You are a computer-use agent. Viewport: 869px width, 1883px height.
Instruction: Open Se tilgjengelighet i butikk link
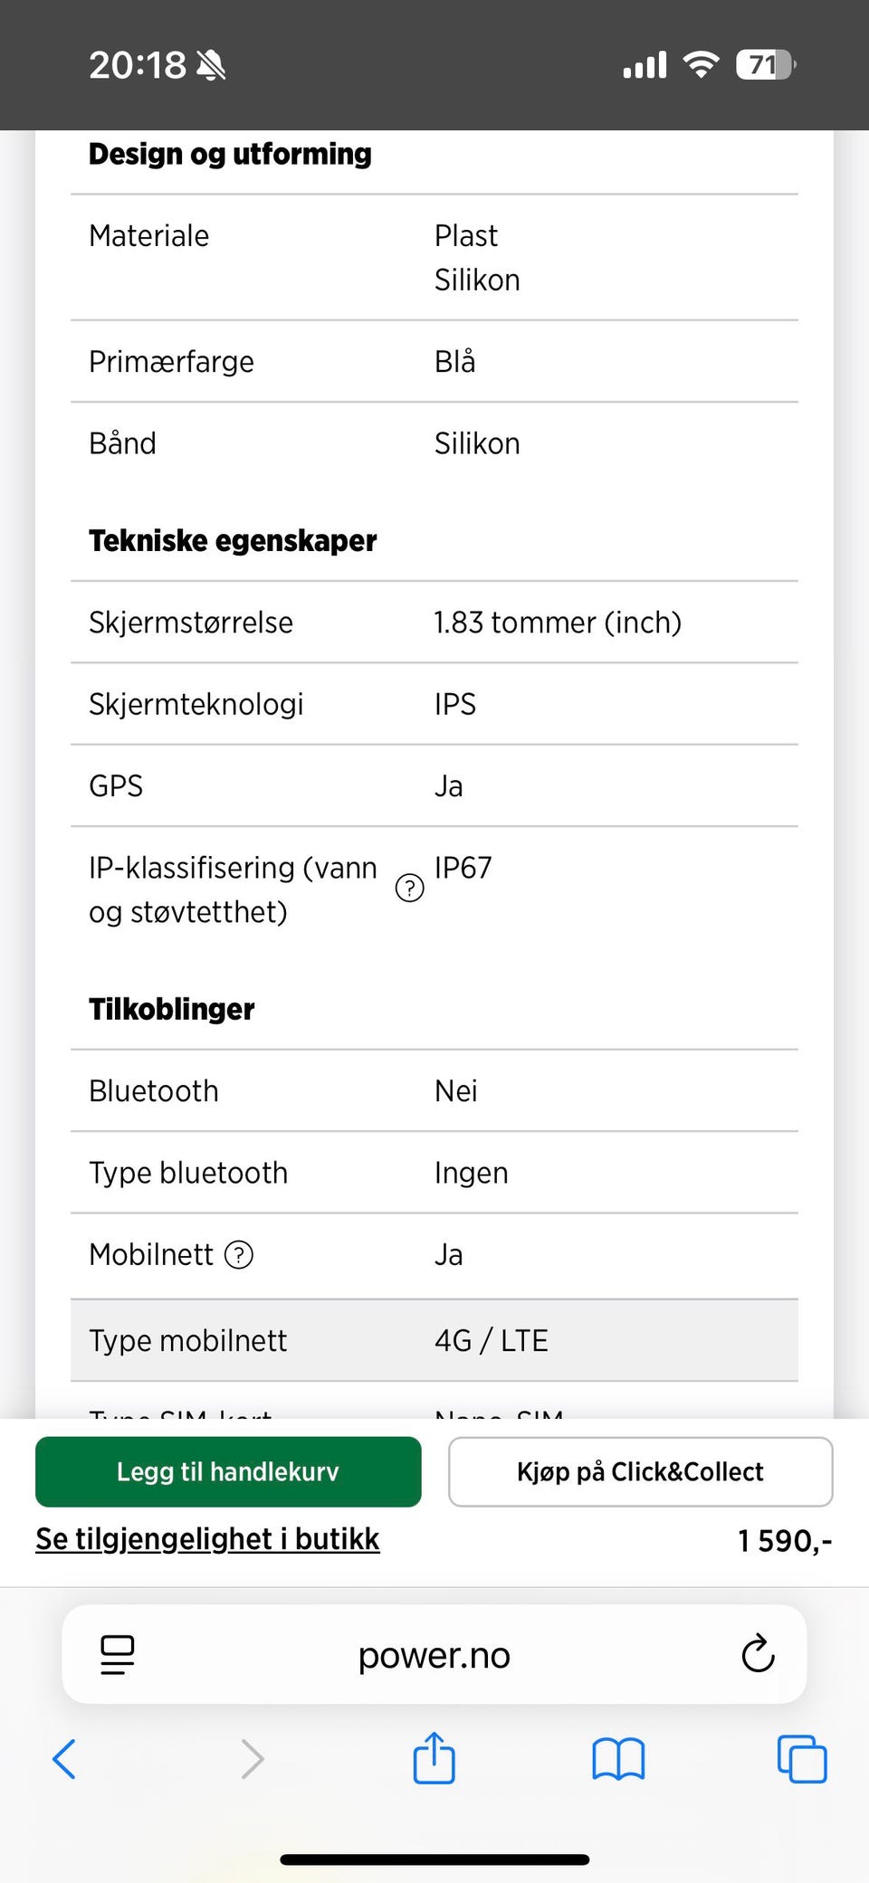pyautogui.click(x=207, y=1539)
